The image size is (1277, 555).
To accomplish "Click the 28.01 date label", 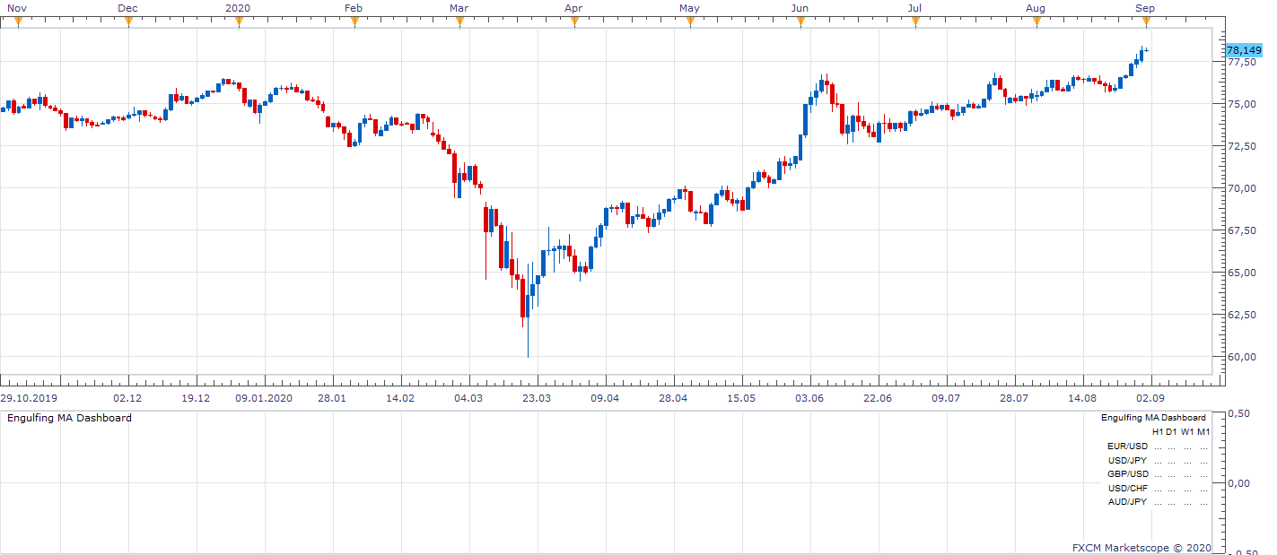I will tap(331, 398).
